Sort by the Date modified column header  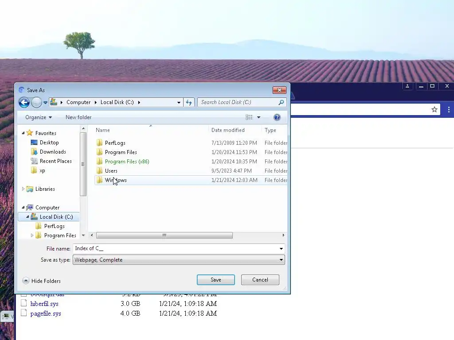tap(228, 130)
